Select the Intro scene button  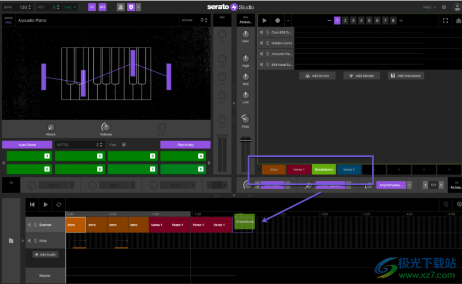click(274, 169)
